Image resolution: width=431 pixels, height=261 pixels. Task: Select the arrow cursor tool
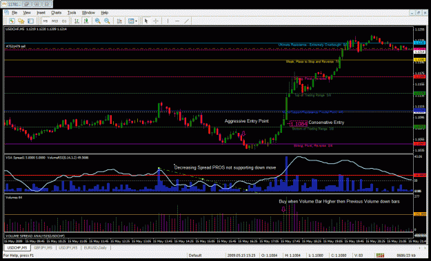(x=146, y=21)
